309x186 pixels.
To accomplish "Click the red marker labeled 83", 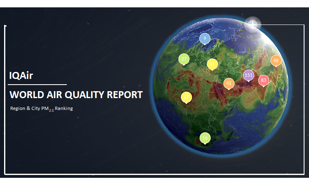I will click(263, 80).
